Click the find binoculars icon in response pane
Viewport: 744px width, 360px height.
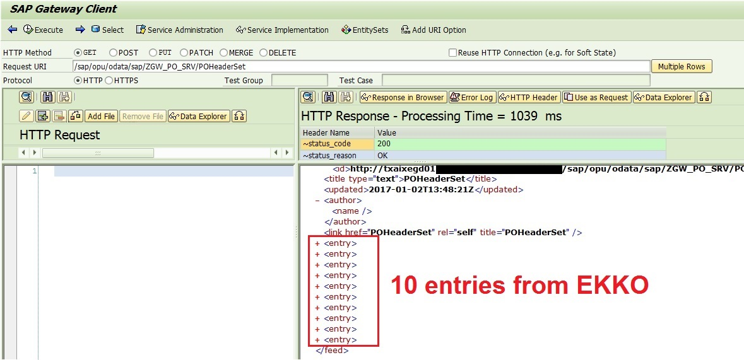(x=329, y=97)
